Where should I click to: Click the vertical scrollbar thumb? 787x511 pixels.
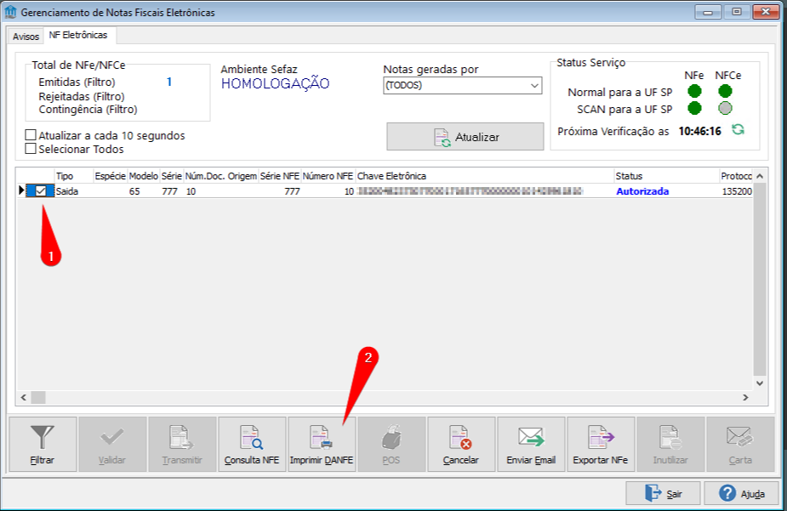760,280
